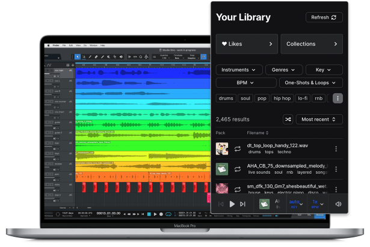Open the Likes section
Image resolution: width=370 pixels, height=247 pixels.
(247, 44)
